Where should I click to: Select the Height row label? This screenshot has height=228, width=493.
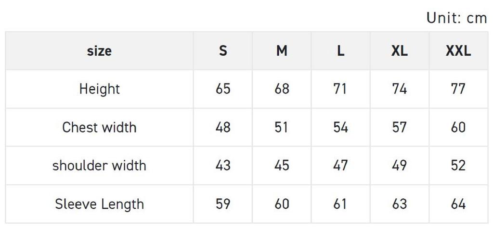click(99, 89)
